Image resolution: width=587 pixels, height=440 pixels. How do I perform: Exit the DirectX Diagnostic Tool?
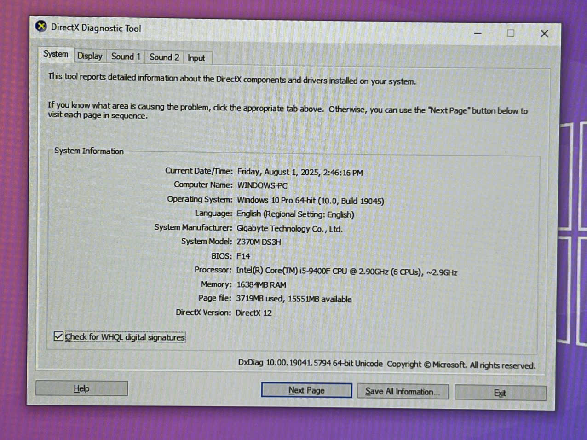[x=500, y=393]
